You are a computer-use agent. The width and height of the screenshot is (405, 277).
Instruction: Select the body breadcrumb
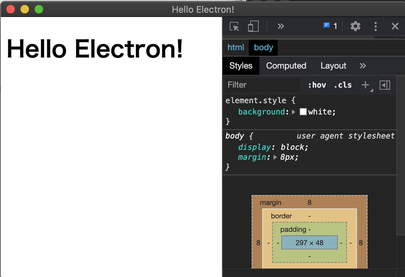[263, 47]
